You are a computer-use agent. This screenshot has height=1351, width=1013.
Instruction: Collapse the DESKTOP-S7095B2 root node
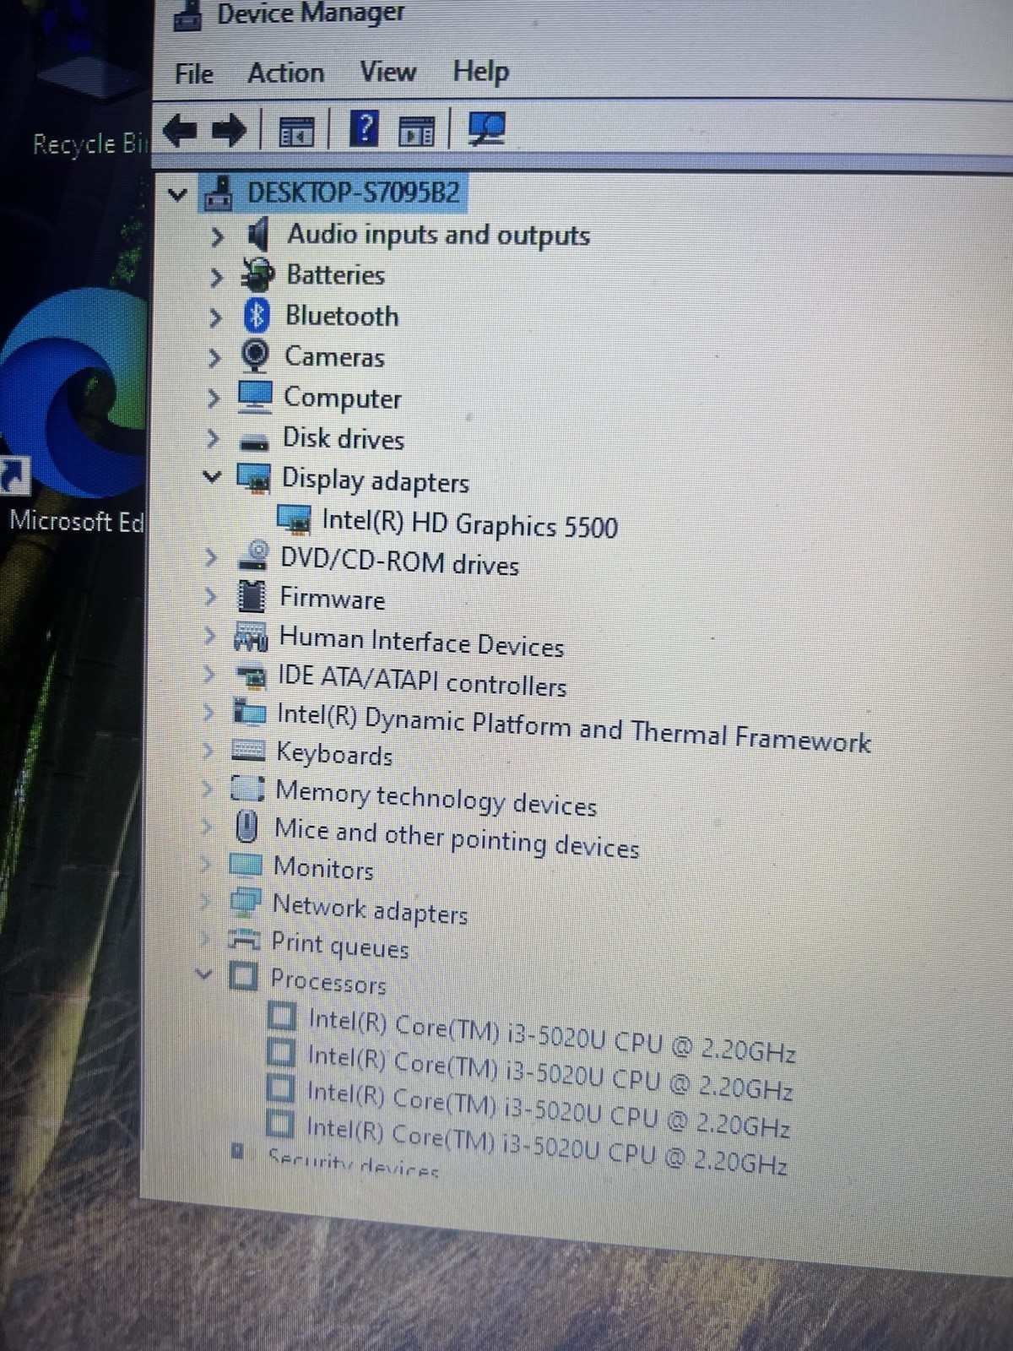[x=177, y=195]
